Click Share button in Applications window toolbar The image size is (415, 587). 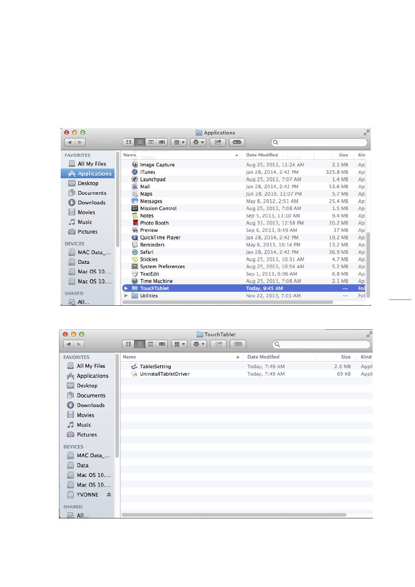click(218, 142)
